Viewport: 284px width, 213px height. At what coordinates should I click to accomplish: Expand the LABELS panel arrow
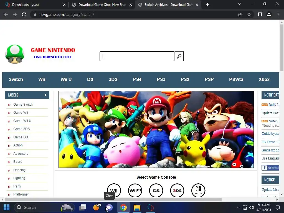coord(46,95)
